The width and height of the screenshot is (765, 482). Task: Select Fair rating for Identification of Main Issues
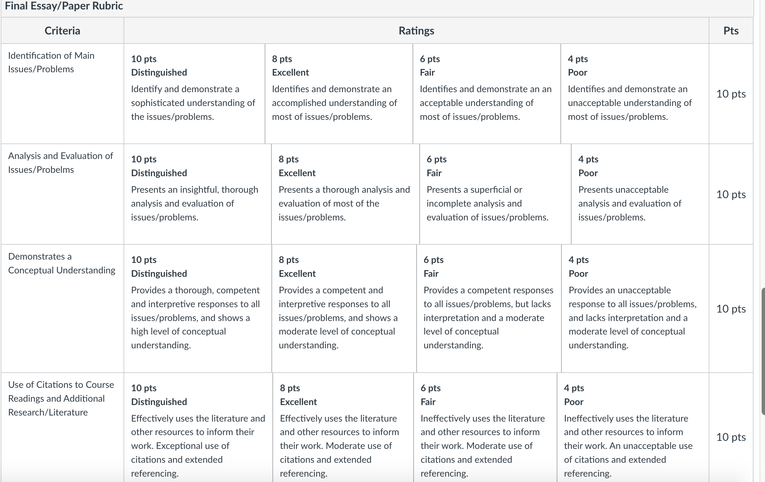pyautogui.click(x=487, y=93)
